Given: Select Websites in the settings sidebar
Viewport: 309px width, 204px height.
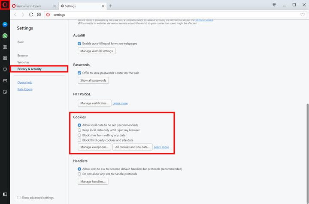Looking at the screenshot, I should pos(23,62).
